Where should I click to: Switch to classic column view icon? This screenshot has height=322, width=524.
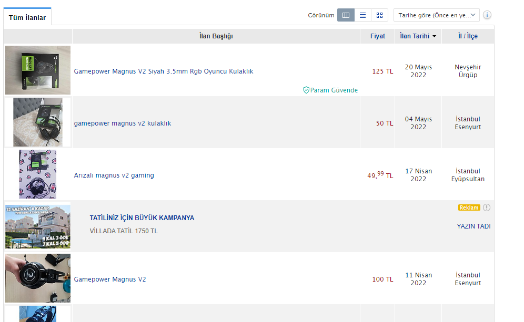click(x=346, y=15)
